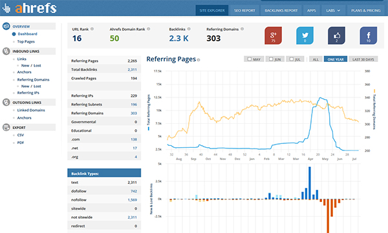Open the Facebook share button
Viewport: 388px width, 233px height.
[369, 35]
